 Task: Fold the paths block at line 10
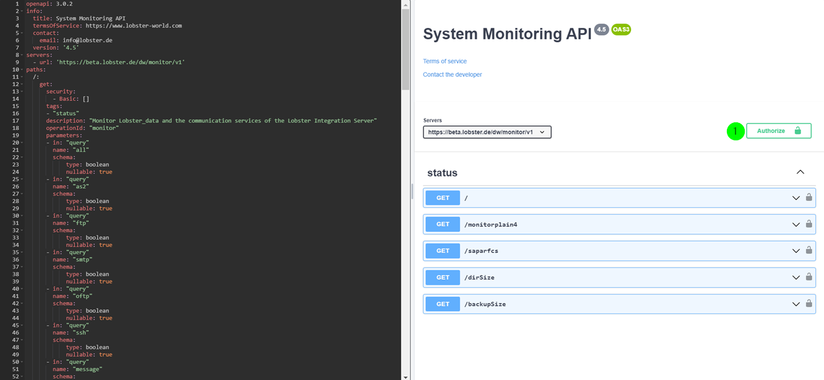(22, 69)
